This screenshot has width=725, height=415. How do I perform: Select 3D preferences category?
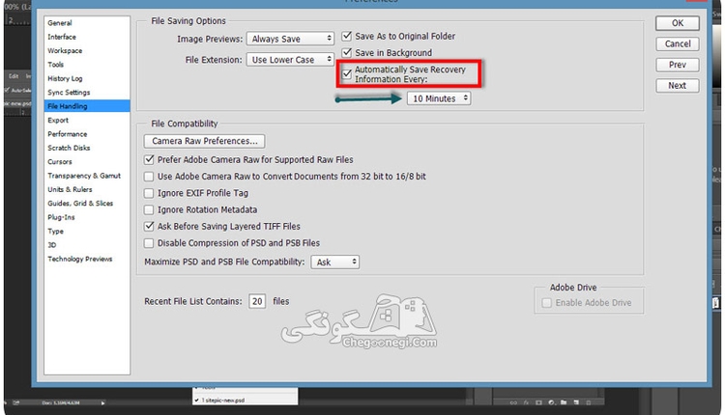click(52, 245)
